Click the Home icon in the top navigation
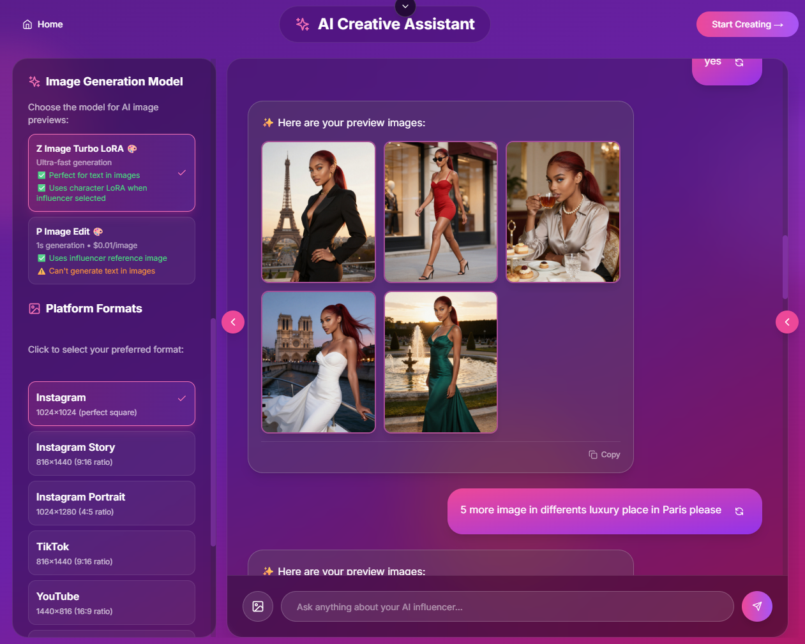The height and width of the screenshot is (644, 805). [x=27, y=24]
